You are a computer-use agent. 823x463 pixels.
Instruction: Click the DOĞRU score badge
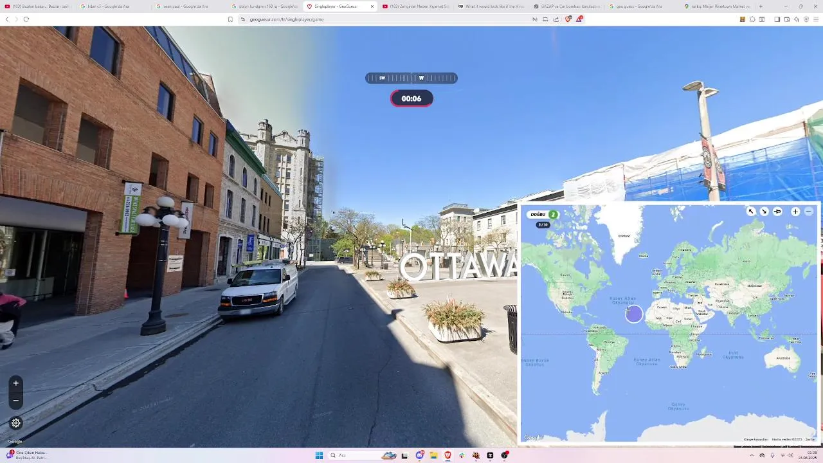point(543,214)
